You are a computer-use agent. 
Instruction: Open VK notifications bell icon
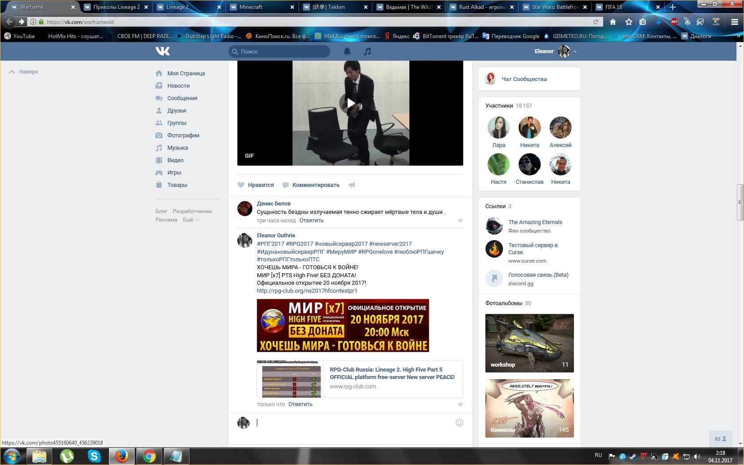347,51
